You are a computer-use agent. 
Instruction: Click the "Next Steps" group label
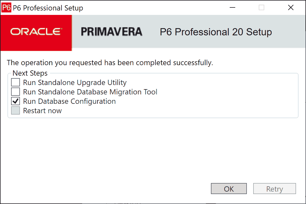point(30,73)
